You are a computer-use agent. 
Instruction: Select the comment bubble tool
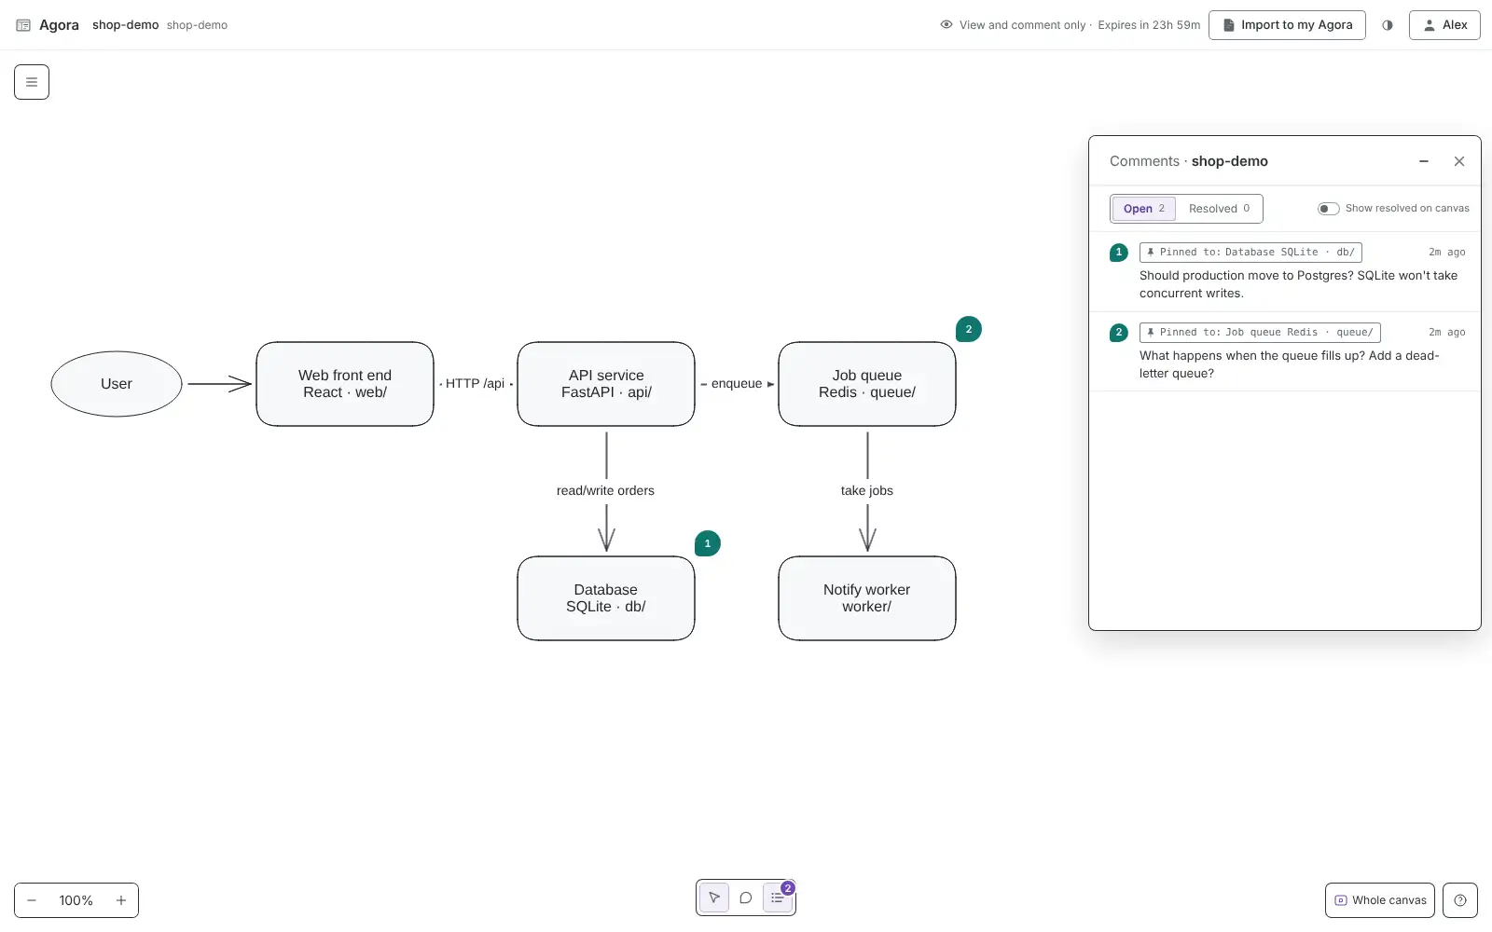tap(746, 898)
